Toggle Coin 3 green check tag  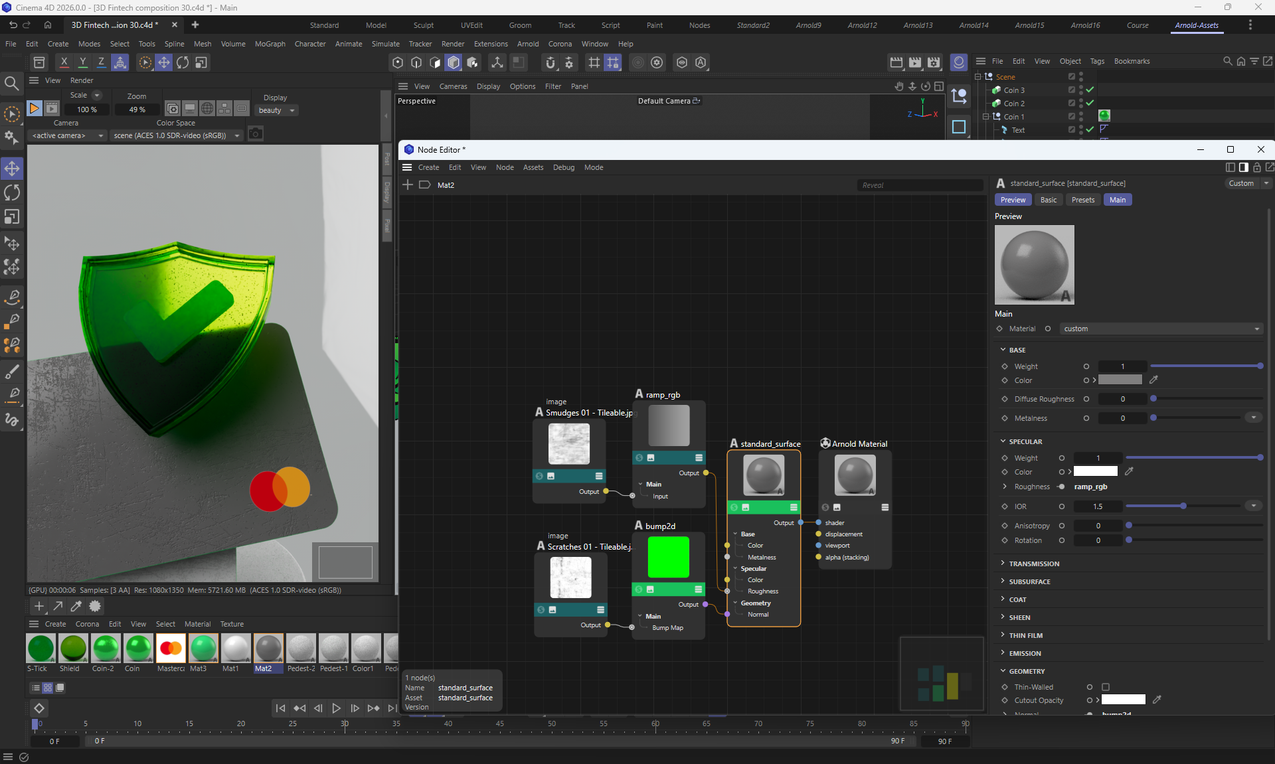click(1090, 90)
